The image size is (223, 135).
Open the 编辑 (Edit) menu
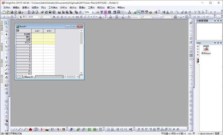16,8
